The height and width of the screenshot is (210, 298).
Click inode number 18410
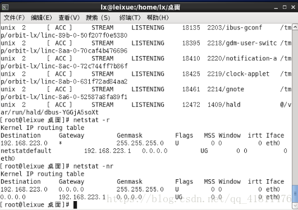(191, 58)
